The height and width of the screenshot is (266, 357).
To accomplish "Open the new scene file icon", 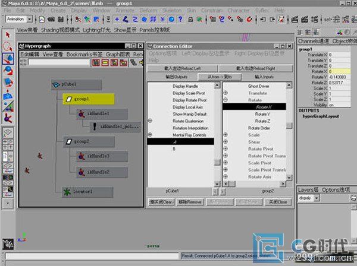I will pos(42,20).
